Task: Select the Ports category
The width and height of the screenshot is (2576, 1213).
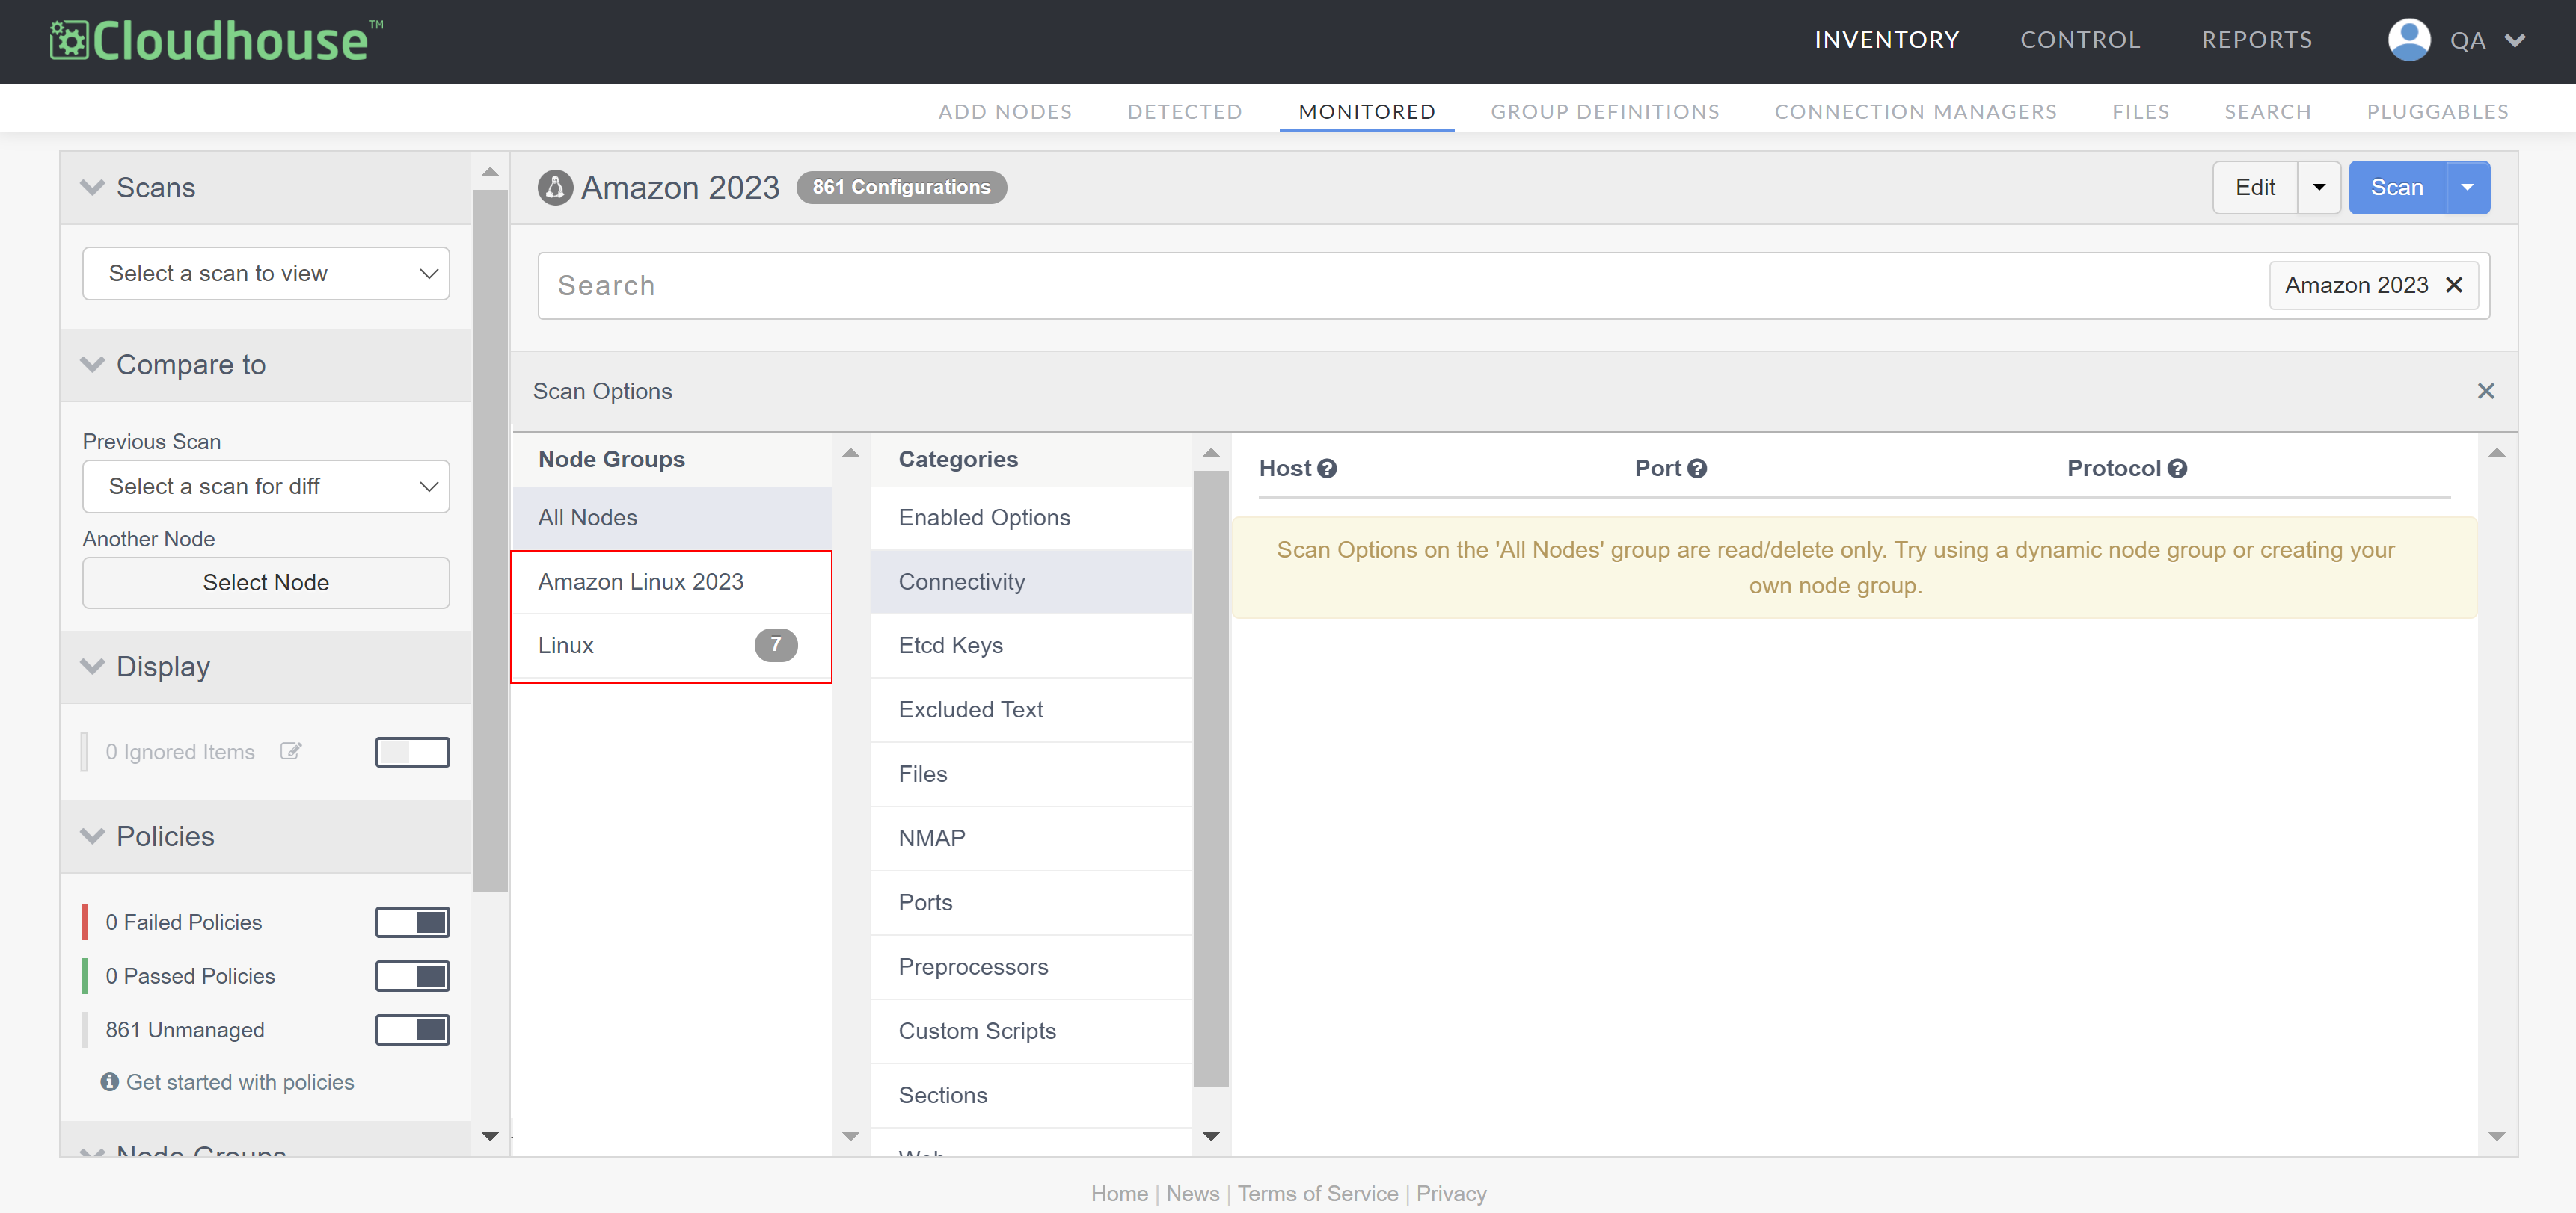Action: (1032, 902)
